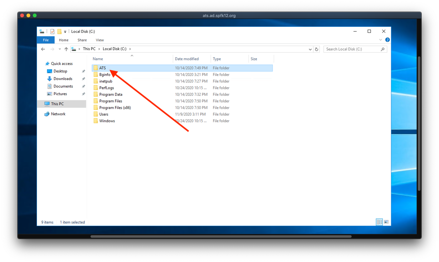Open the address bar previous locations dropdown
The image size is (439, 262).
[x=310, y=49]
